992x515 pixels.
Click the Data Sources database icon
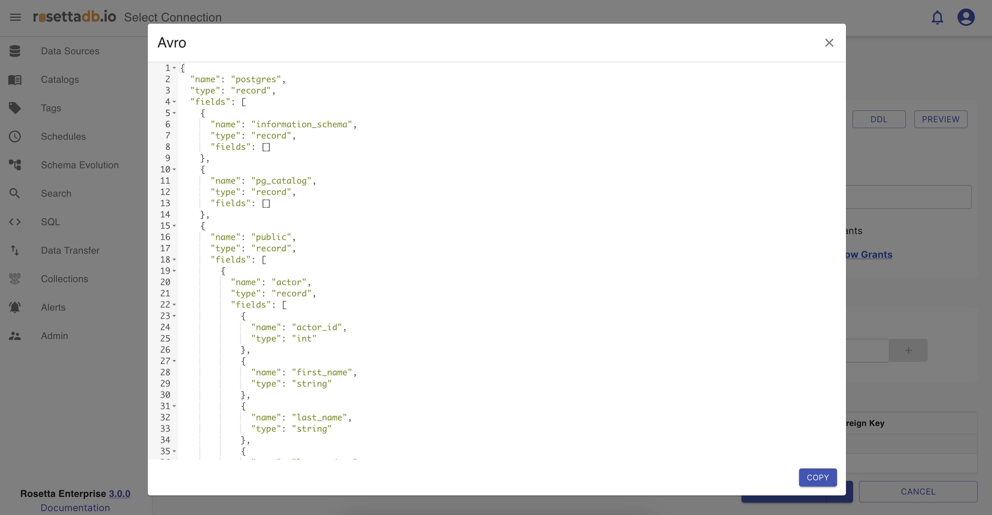(x=15, y=51)
